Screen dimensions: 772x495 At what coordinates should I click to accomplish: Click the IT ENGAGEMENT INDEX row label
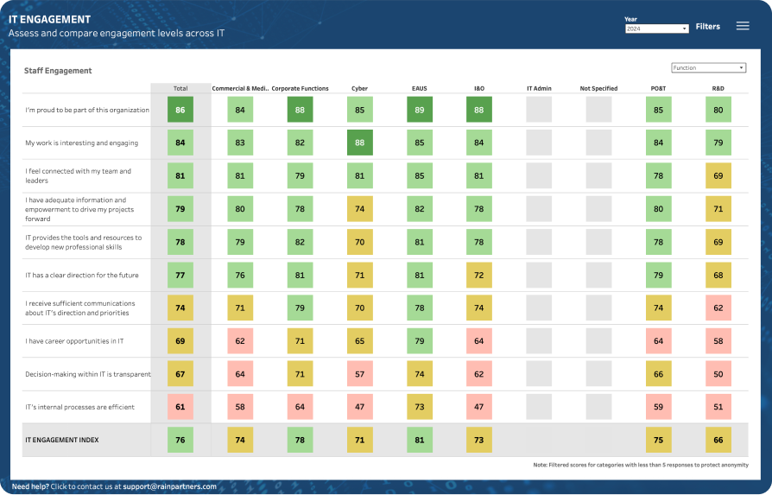click(62, 440)
